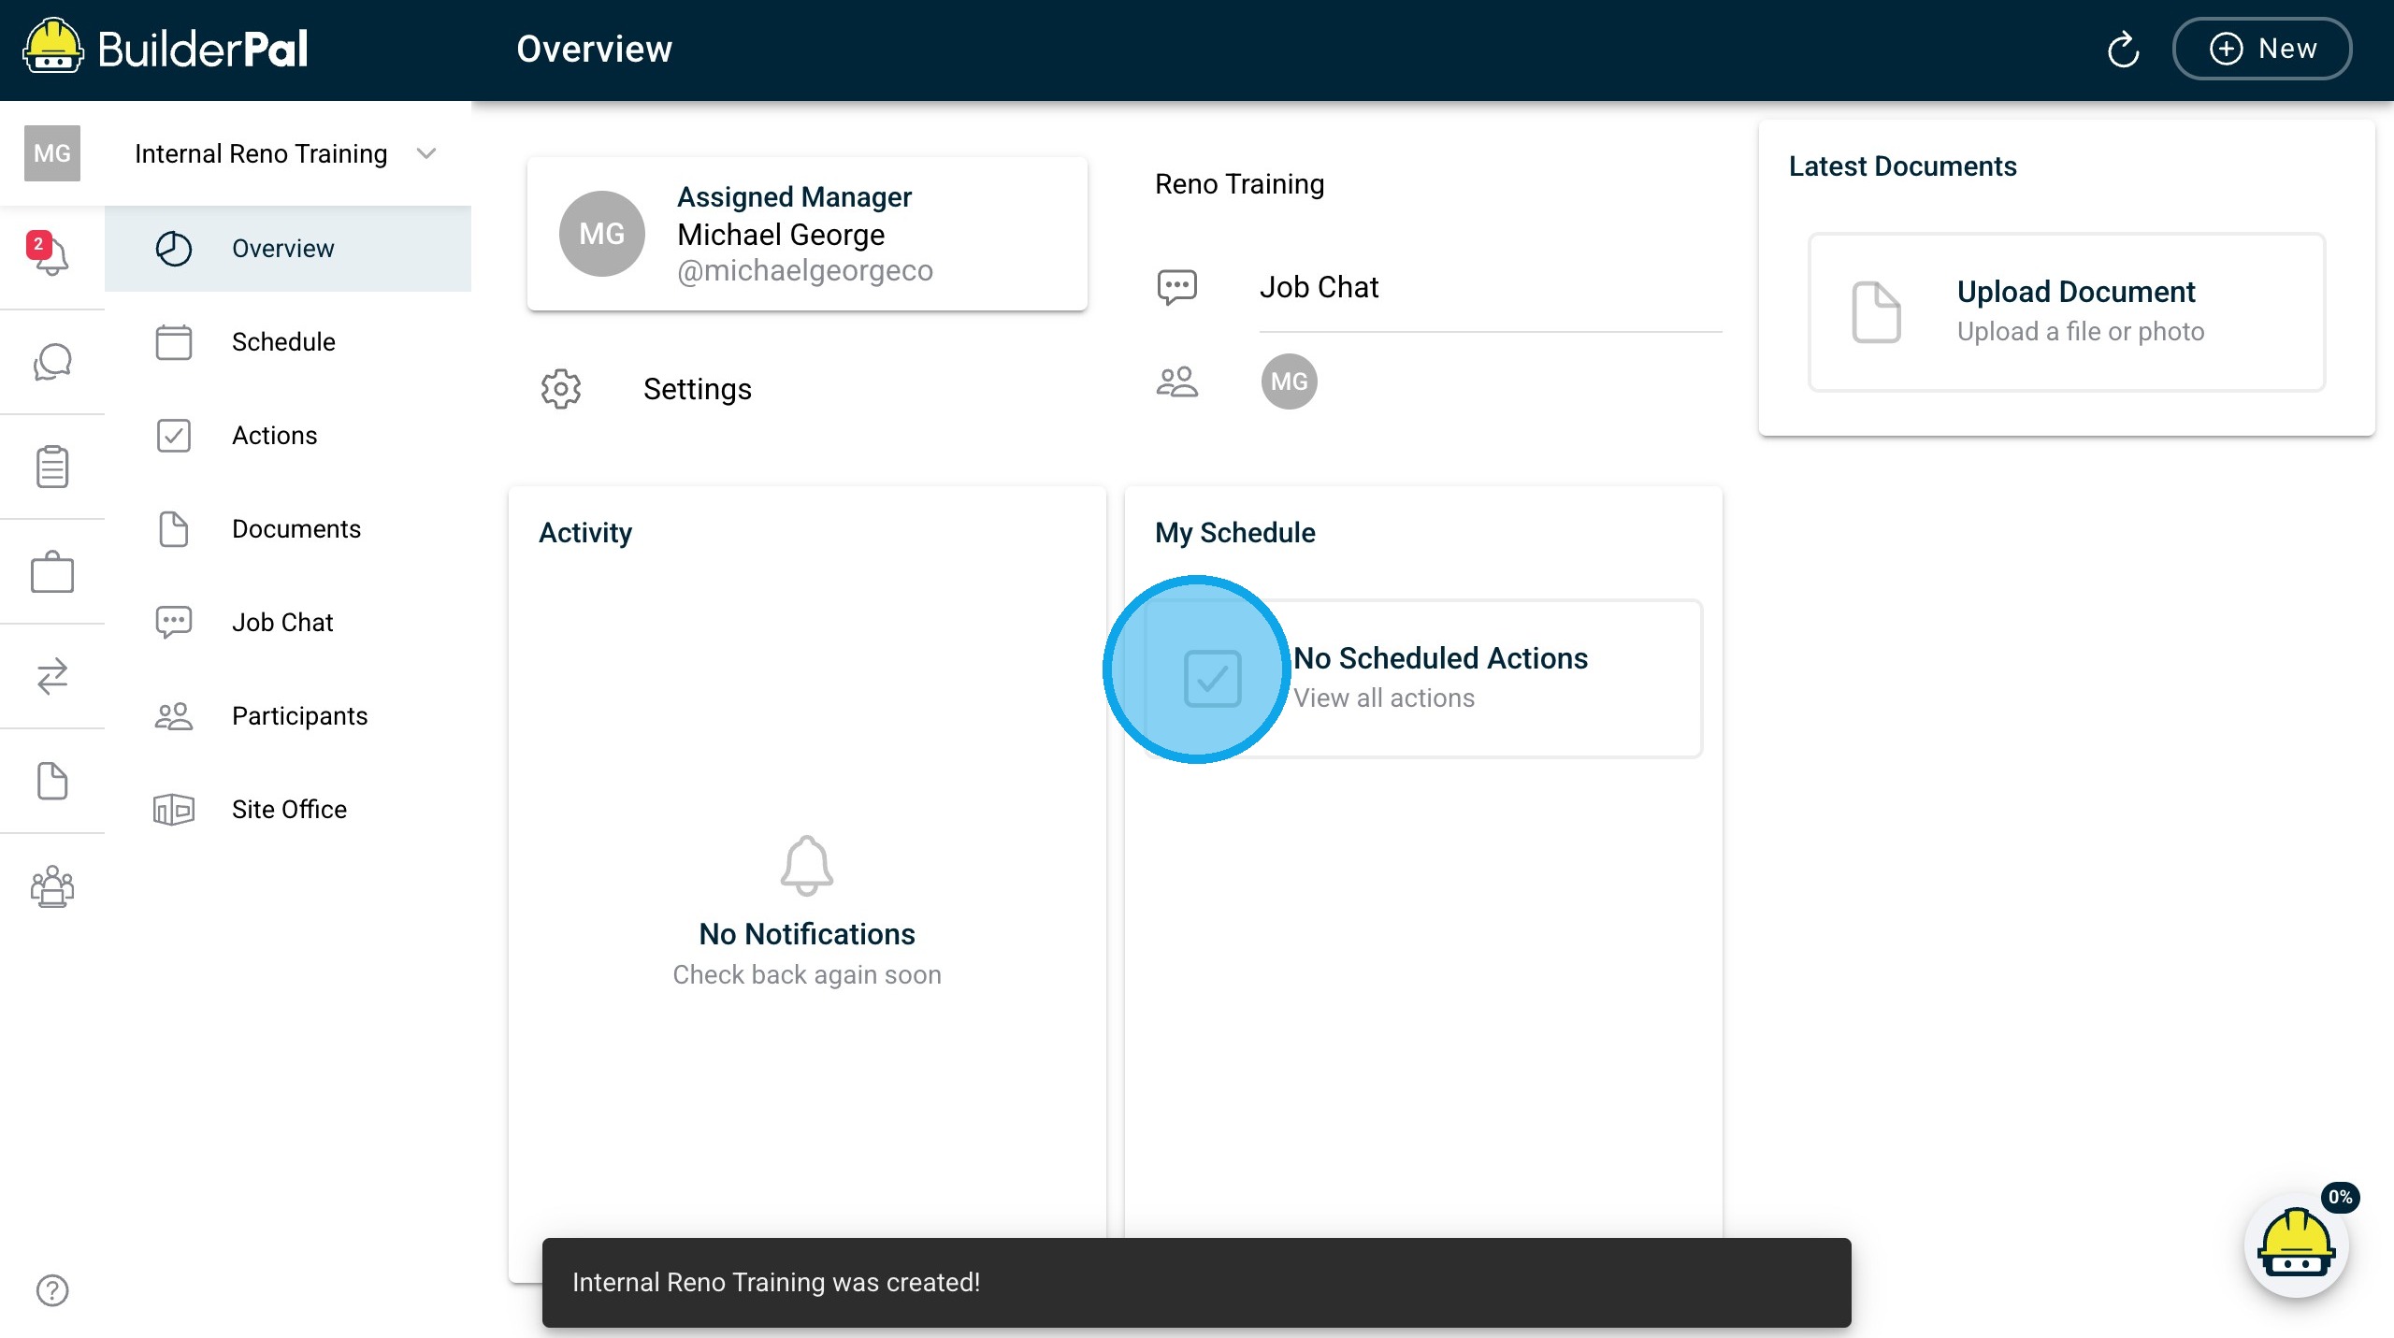Open Job Chat under Reno Training
2394x1338 pixels.
[x=1319, y=287]
